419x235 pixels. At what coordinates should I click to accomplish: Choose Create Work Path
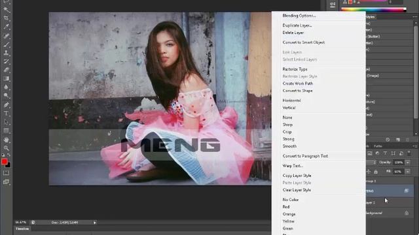pyautogui.click(x=298, y=84)
